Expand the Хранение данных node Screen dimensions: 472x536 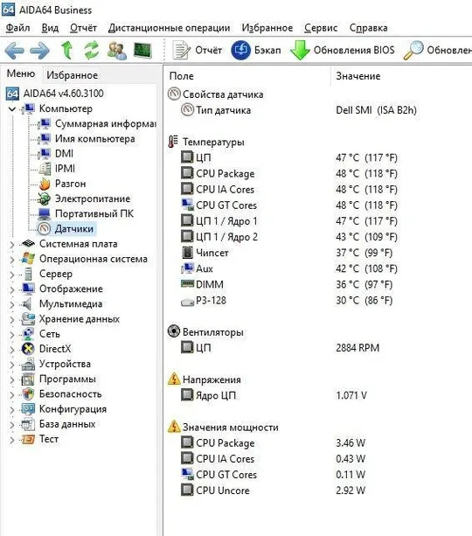pos(12,320)
